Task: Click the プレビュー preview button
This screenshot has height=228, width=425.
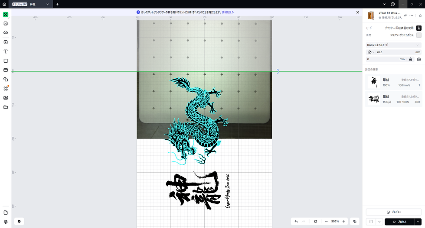Action: [x=394, y=212]
